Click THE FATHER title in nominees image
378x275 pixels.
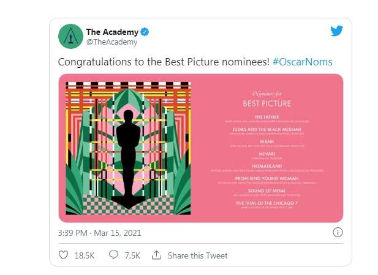pyautogui.click(x=266, y=117)
